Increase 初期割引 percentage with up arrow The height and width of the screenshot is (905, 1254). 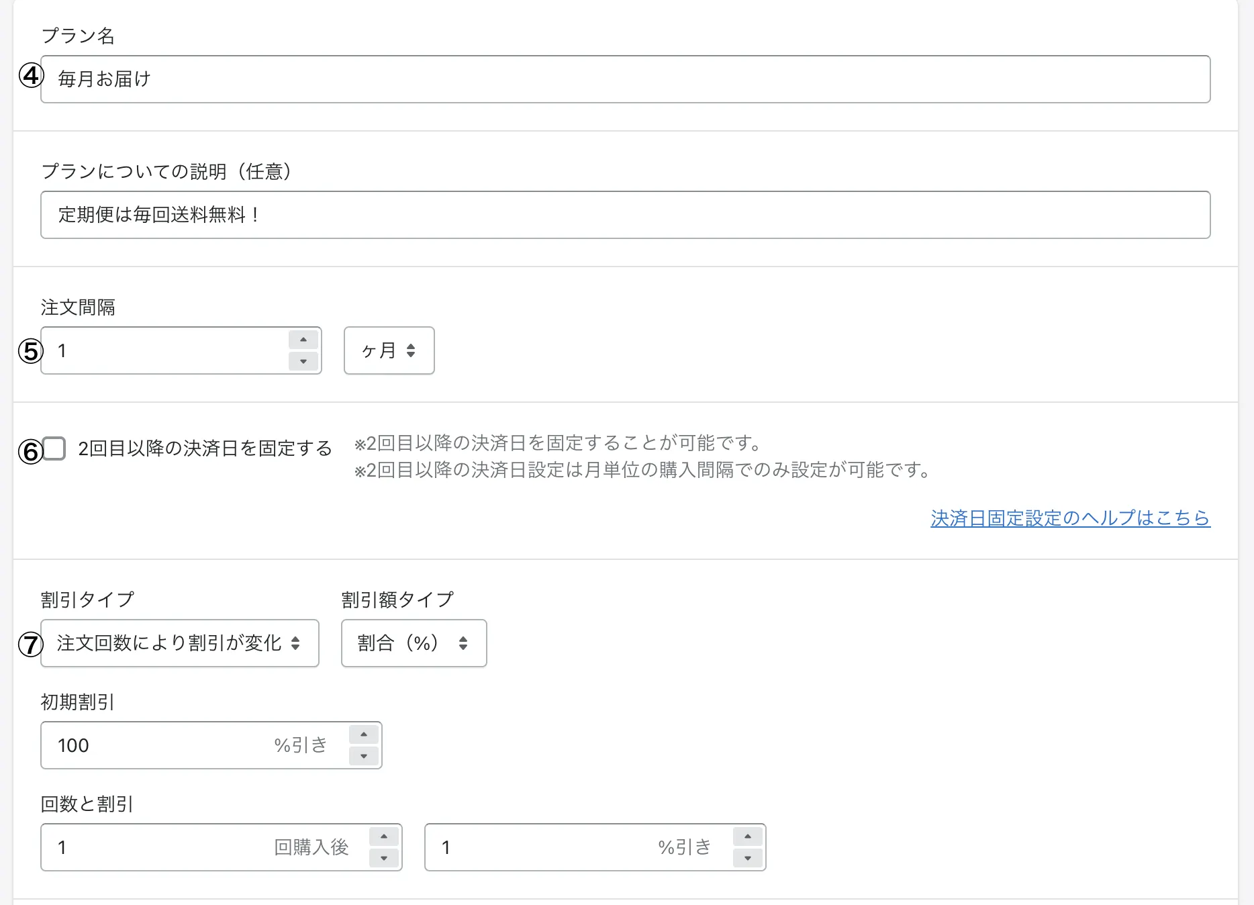click(364, 734)
